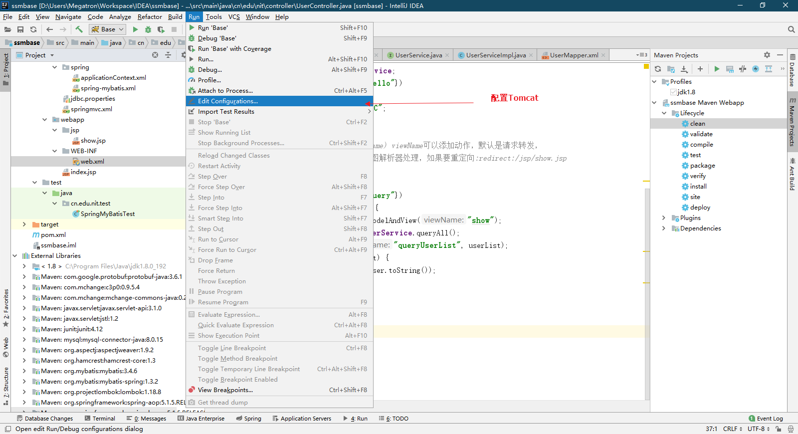Open Database Changes tool window

click(45, 419)
